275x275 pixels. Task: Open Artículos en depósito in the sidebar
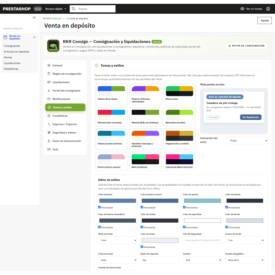(16, 52)
